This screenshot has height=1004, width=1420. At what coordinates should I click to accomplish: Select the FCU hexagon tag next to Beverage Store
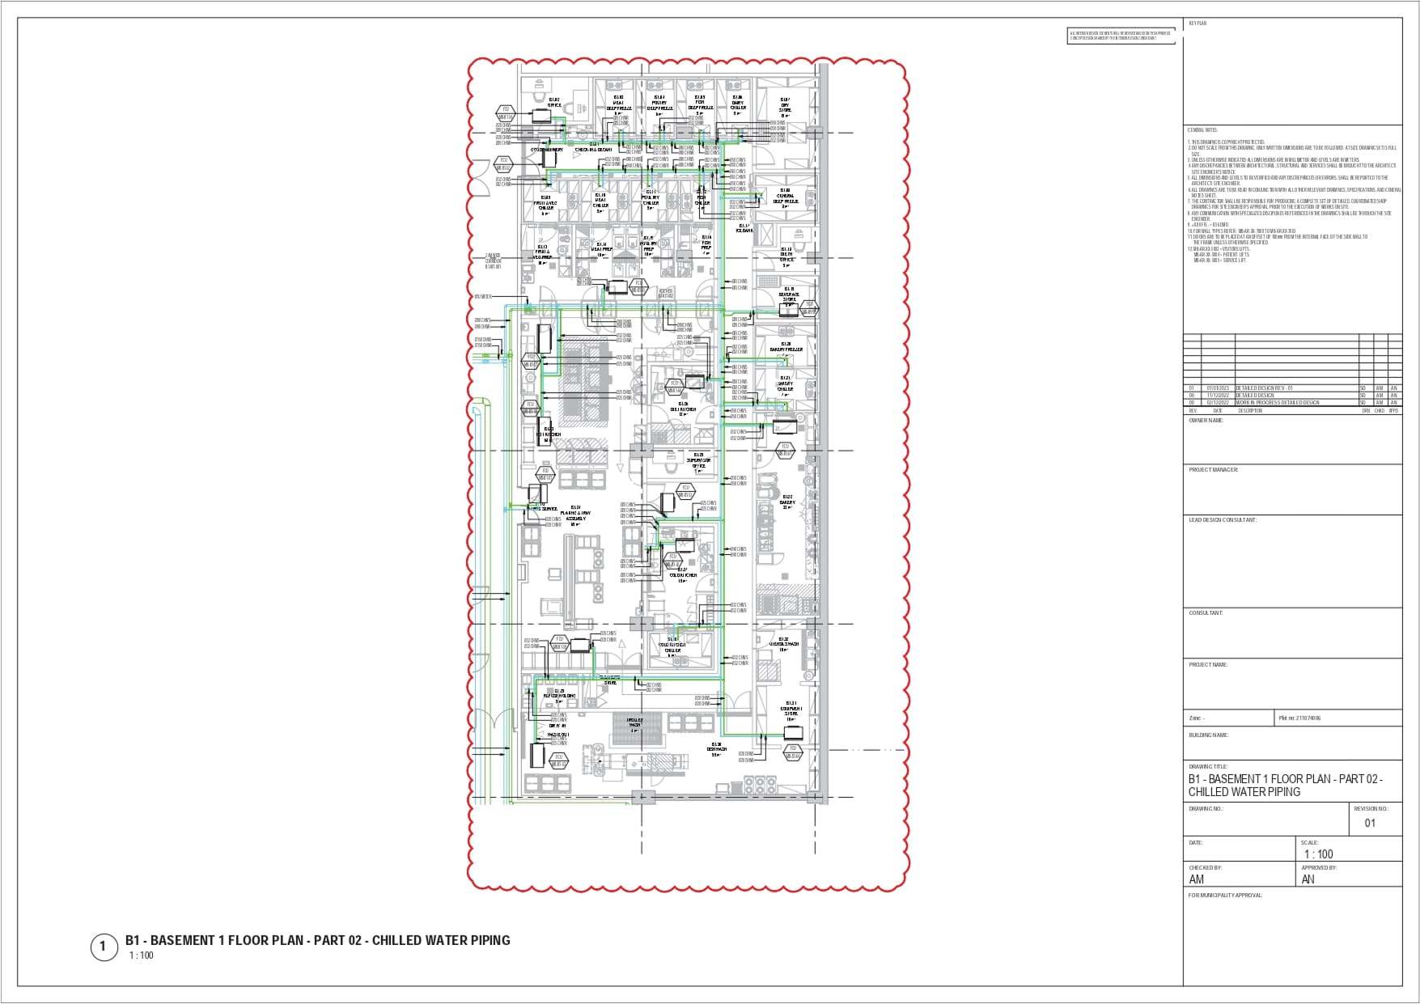(x=809, y=308)
